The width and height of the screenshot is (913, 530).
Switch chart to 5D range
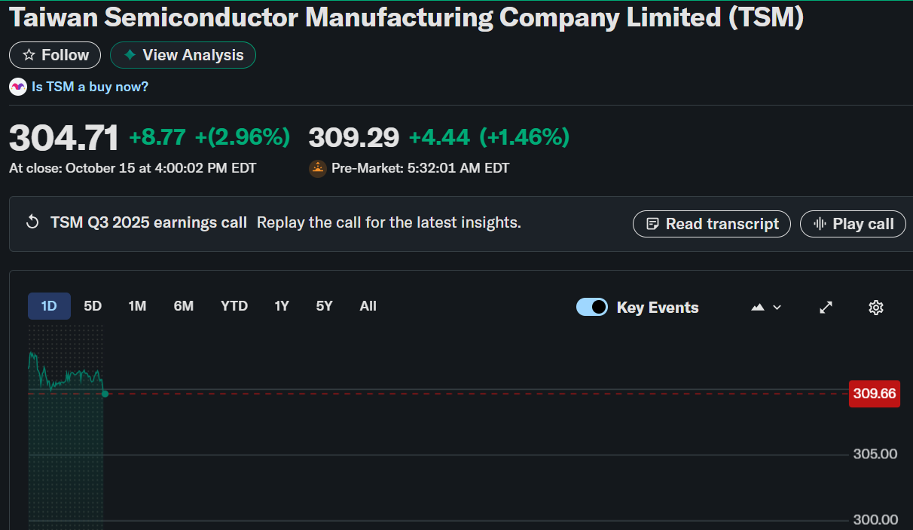pyautogui.click(x=93, y=306)
